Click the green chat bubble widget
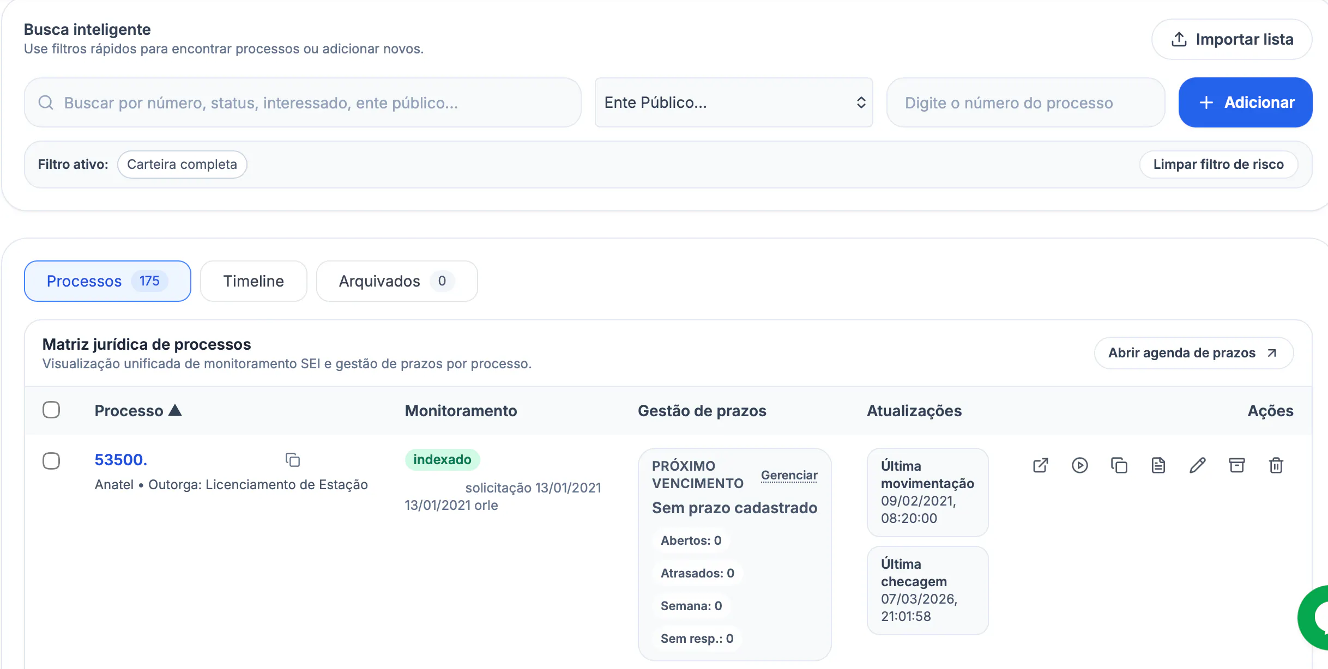1328x669 pixels. [x=1314, y=618]
